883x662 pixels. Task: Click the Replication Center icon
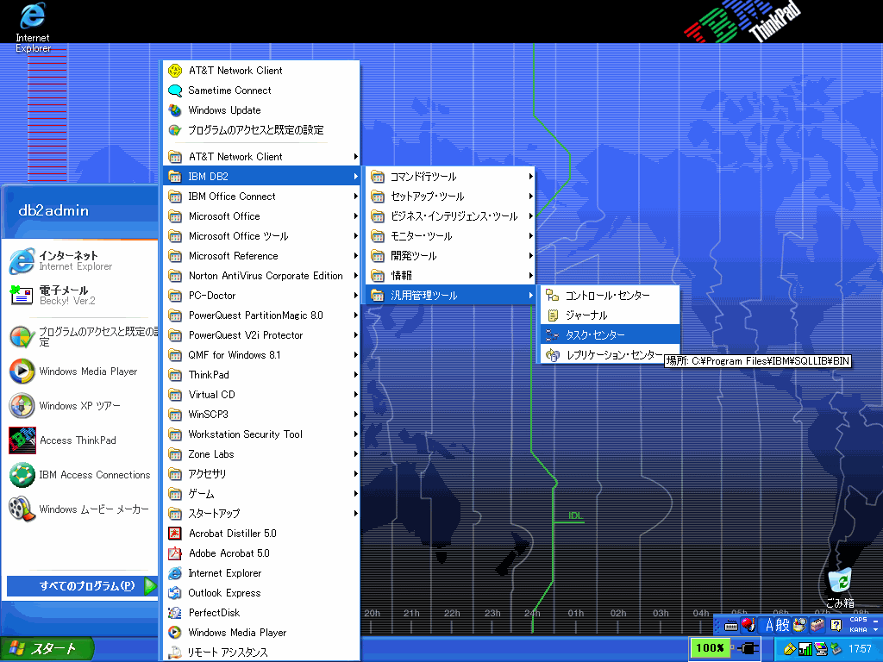pyautogui.click(x=553, y=354)
